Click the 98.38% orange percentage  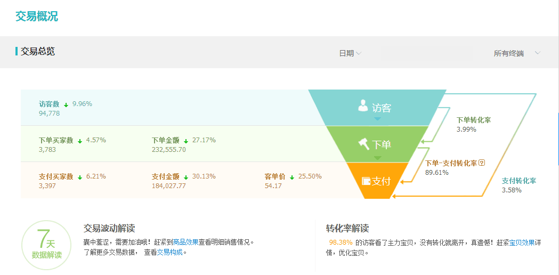(341, 242)
